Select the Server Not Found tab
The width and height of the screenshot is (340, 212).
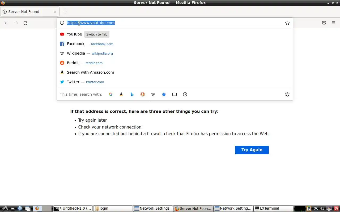click(29, 12)
